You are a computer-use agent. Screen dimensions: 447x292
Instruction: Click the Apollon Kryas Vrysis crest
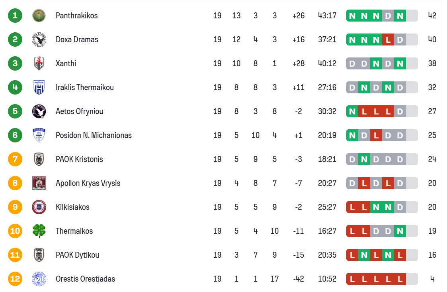(x=39, y=183)
